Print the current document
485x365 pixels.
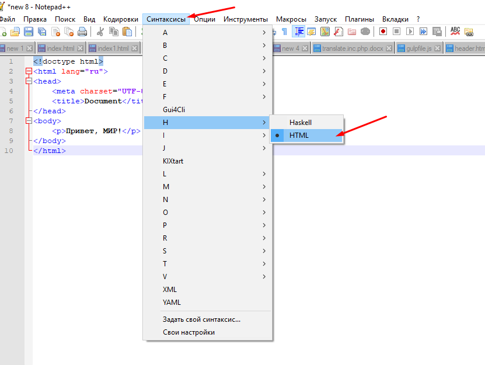(82, 32)
